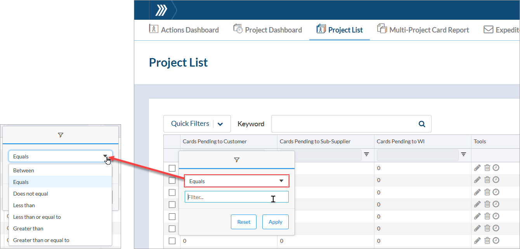Image resolution: width=520 pixels, height=249 pixels.
Task: Click the Filter... text box in the popup
Action: pos(237,197)
